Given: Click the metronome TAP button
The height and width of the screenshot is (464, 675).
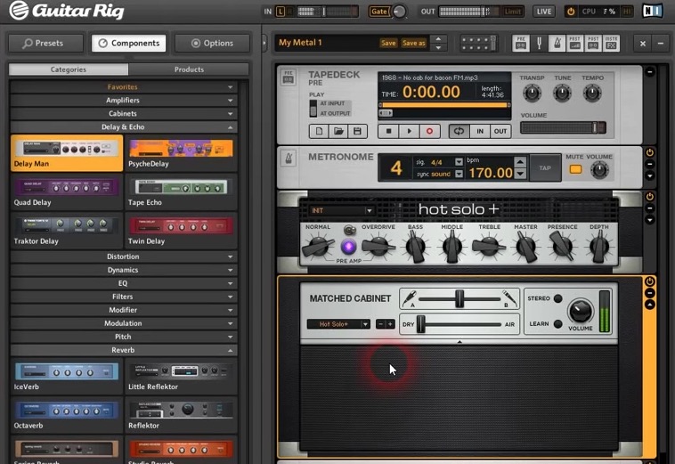Looking at the screenshot, I should point(545,167).
